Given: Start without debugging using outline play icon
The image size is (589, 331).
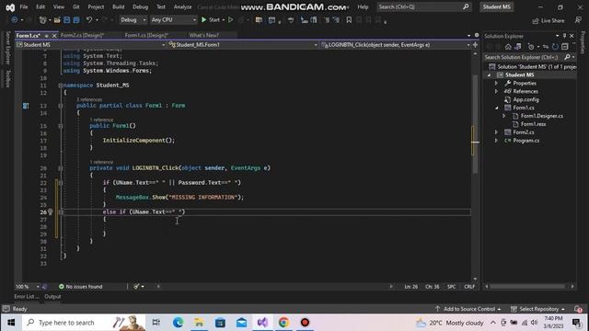Looking at the screenshot, I should (231, 20).
